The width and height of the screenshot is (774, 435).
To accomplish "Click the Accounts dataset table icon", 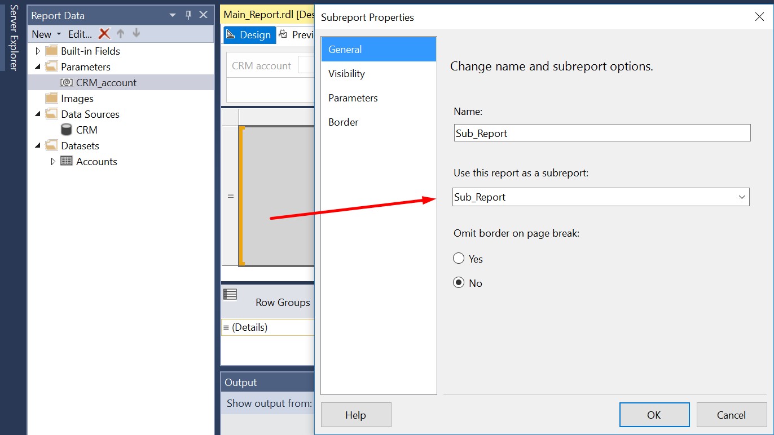I will [x=67, y=161].
